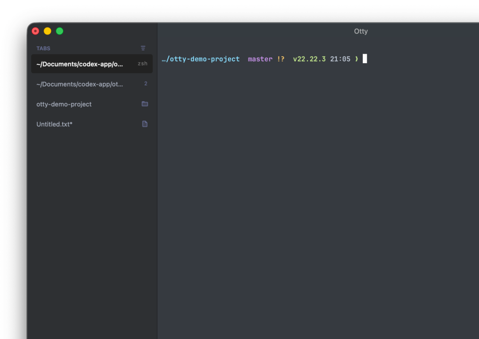Click the Otty window title
The height and width of the screenshot is (339, 479).
click(x=361, y=31)
